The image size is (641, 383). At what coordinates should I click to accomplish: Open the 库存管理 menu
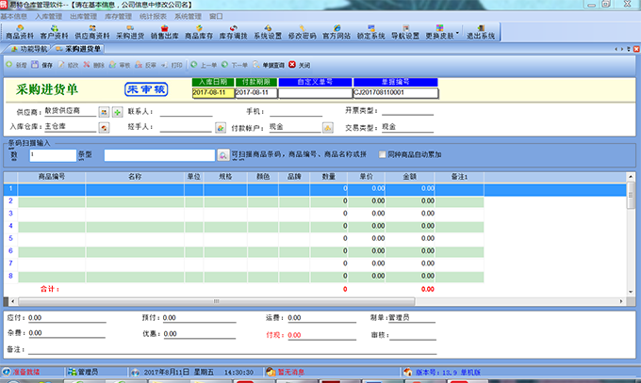pos(118,16)
